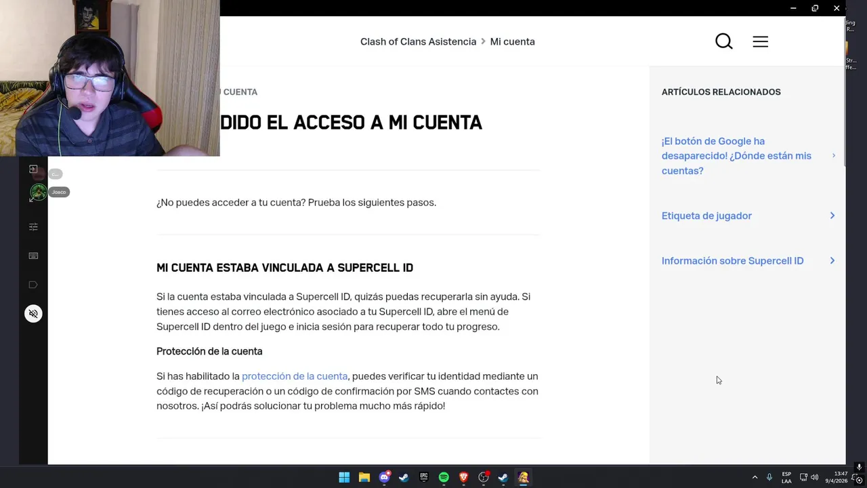Open Discord from the taskbar
Image resolution: width=867 pixels, height=488 pixels.
pyautogui.click(x=384, y=477)
